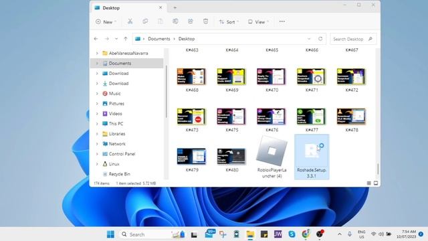Expand Network tree node

[x=97, y=144]
